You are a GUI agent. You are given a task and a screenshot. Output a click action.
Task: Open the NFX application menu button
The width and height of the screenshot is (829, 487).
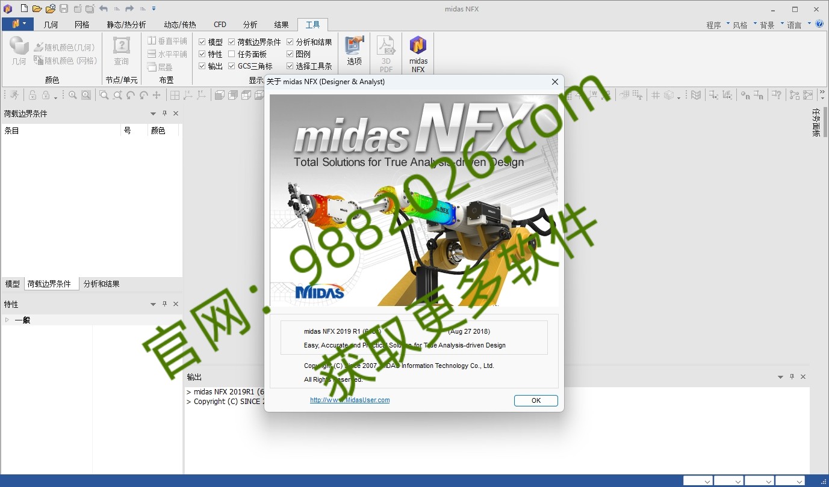(19, 24)
